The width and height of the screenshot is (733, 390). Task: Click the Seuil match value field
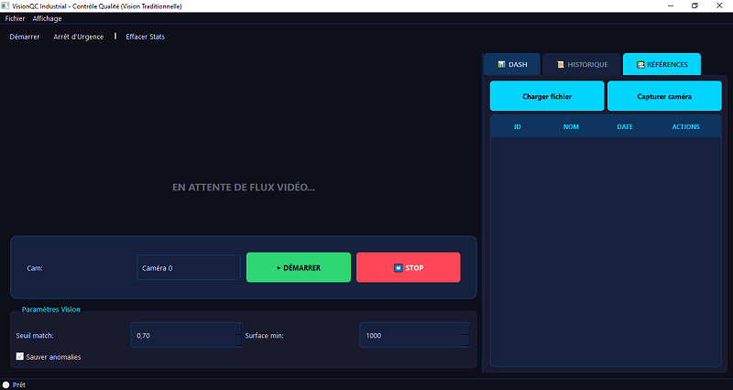183,336
